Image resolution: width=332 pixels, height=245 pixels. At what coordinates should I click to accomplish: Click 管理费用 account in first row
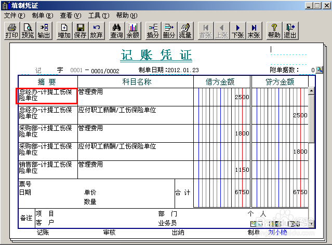136,97
